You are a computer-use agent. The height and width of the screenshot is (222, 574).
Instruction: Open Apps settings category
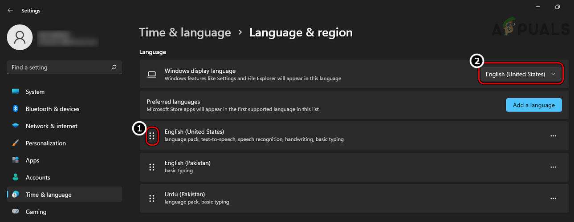click(33, 160)
